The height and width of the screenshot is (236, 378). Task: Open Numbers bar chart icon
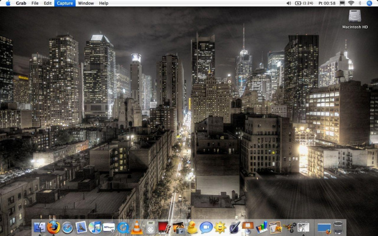(262, 227)
